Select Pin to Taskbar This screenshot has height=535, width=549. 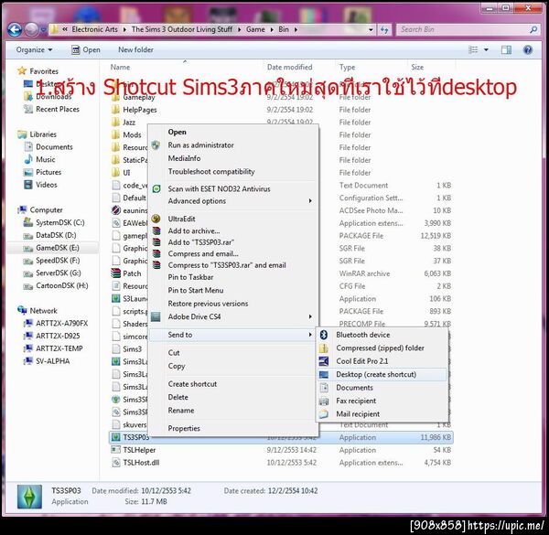[x=190, y=277]
